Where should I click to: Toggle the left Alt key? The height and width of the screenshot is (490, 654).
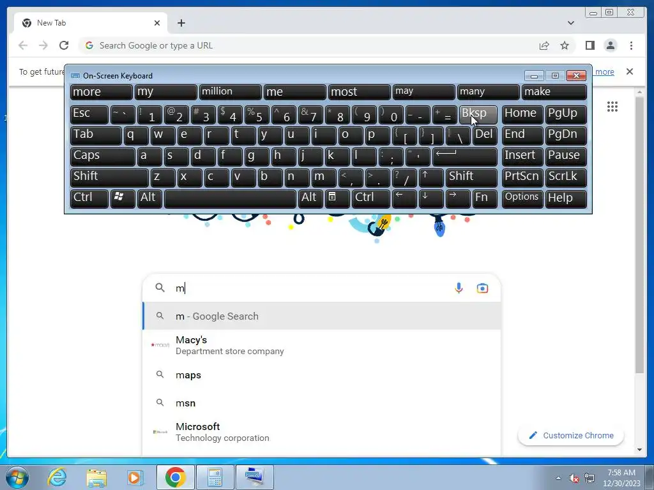(149, 198)
